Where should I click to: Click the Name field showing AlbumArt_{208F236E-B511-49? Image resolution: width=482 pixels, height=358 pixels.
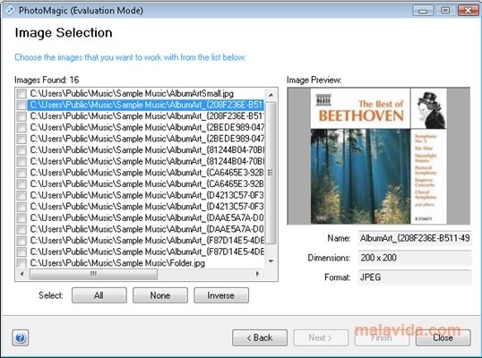point(415,238)
